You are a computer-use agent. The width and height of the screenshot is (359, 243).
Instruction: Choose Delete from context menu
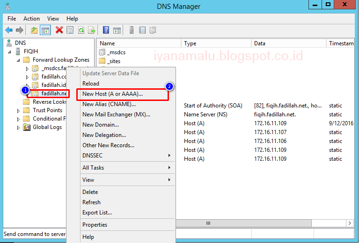128,192
